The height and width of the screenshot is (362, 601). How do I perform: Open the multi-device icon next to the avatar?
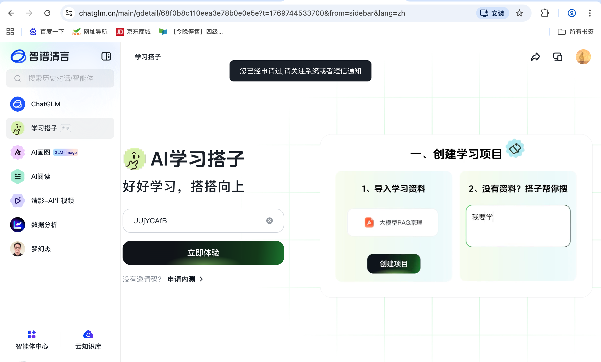[557, 57]
